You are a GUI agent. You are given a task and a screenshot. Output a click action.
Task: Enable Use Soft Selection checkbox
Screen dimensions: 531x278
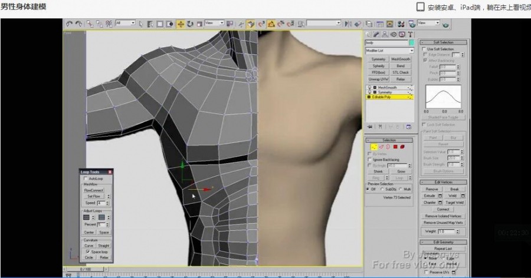click(425, 49)
